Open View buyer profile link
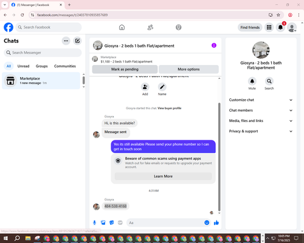Screen dimensions: 304x243 coord(170,108)
